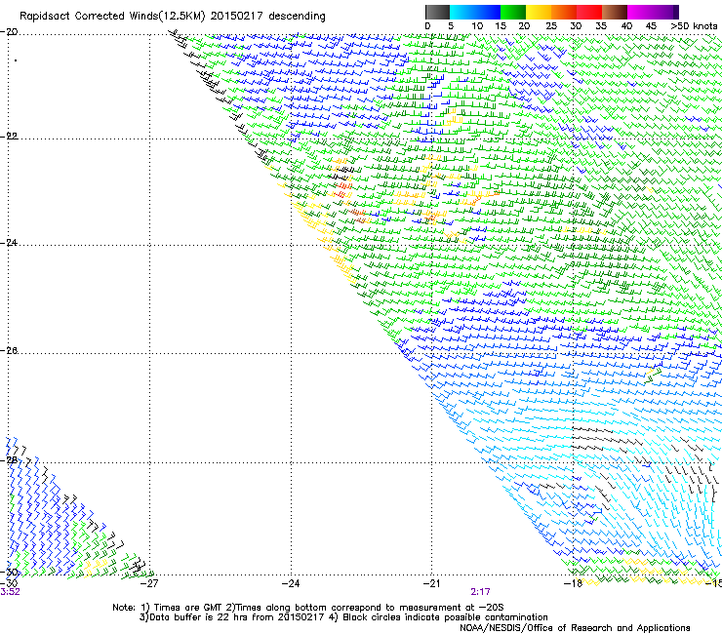
Task: Click the purple '3:52' time label
Action: pyautogui.click(x=10, y=592)
